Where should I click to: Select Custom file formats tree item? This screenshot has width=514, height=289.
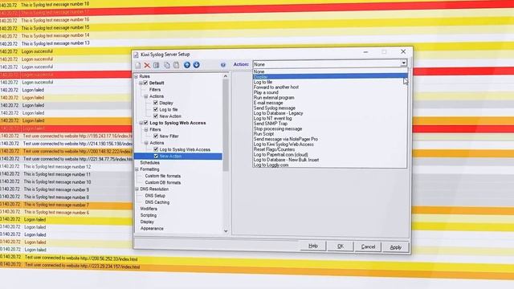click(162, 176)
